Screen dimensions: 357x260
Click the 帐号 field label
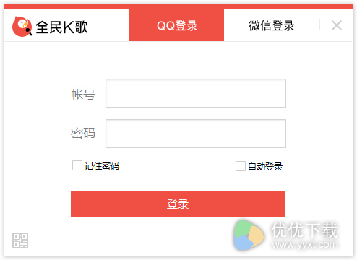[x=83, y=94]
